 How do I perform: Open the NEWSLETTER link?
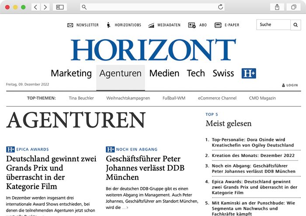(87, 25)
